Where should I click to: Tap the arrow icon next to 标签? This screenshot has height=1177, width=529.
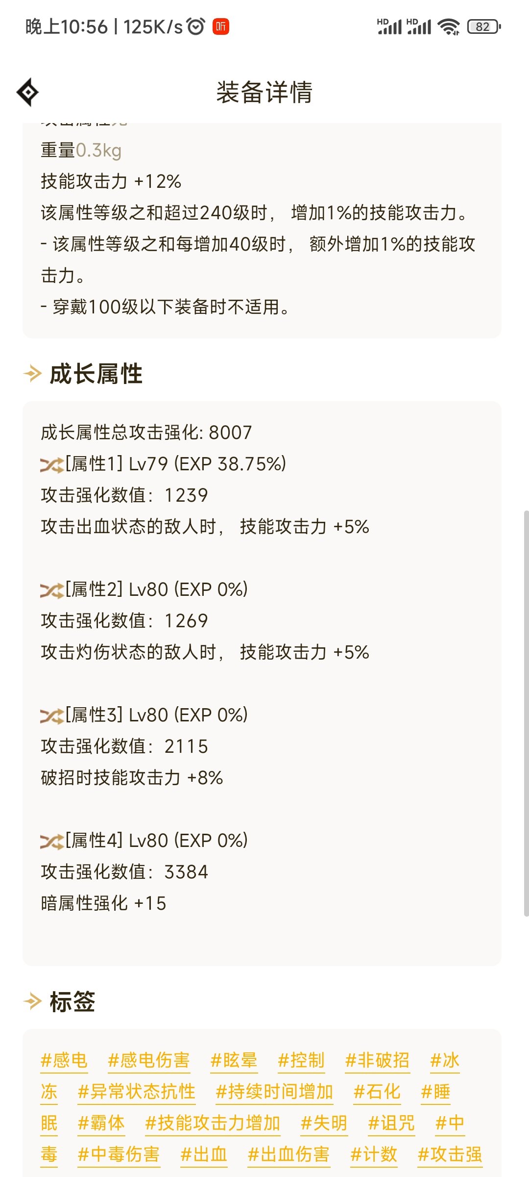click(32, 1001)
